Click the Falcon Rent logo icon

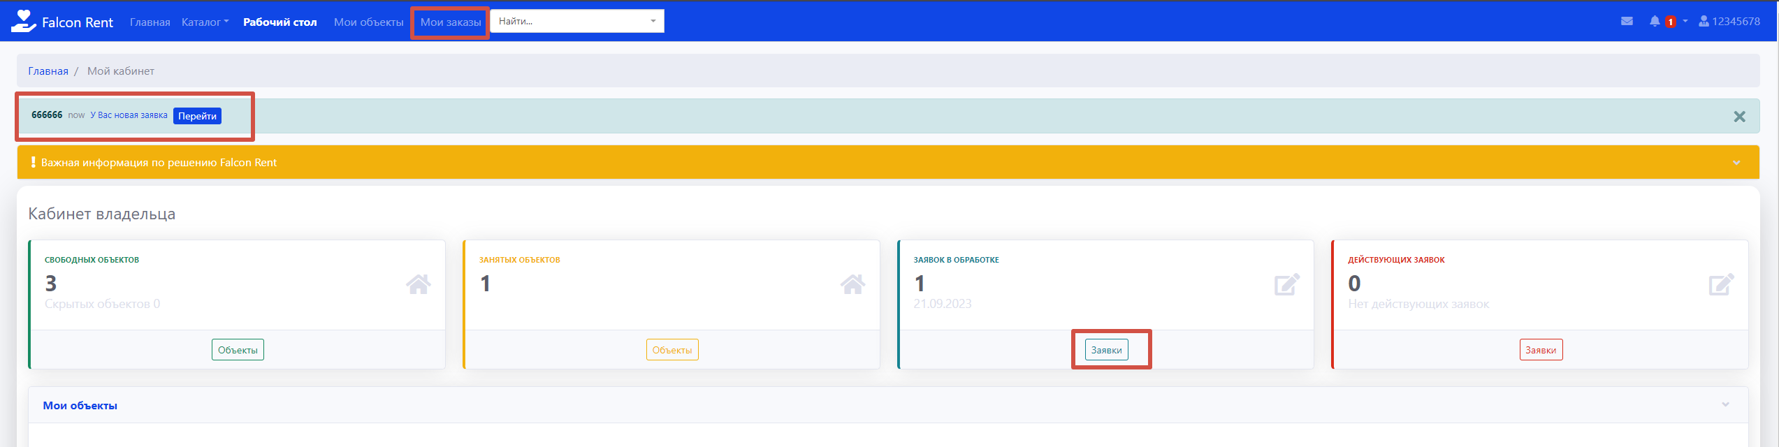pyautogui.click(x=23, y=21)
